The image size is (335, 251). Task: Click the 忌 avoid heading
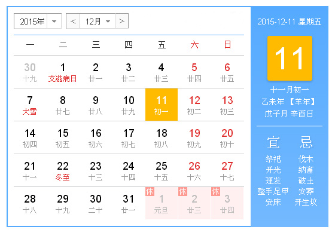tap(306, 143)
